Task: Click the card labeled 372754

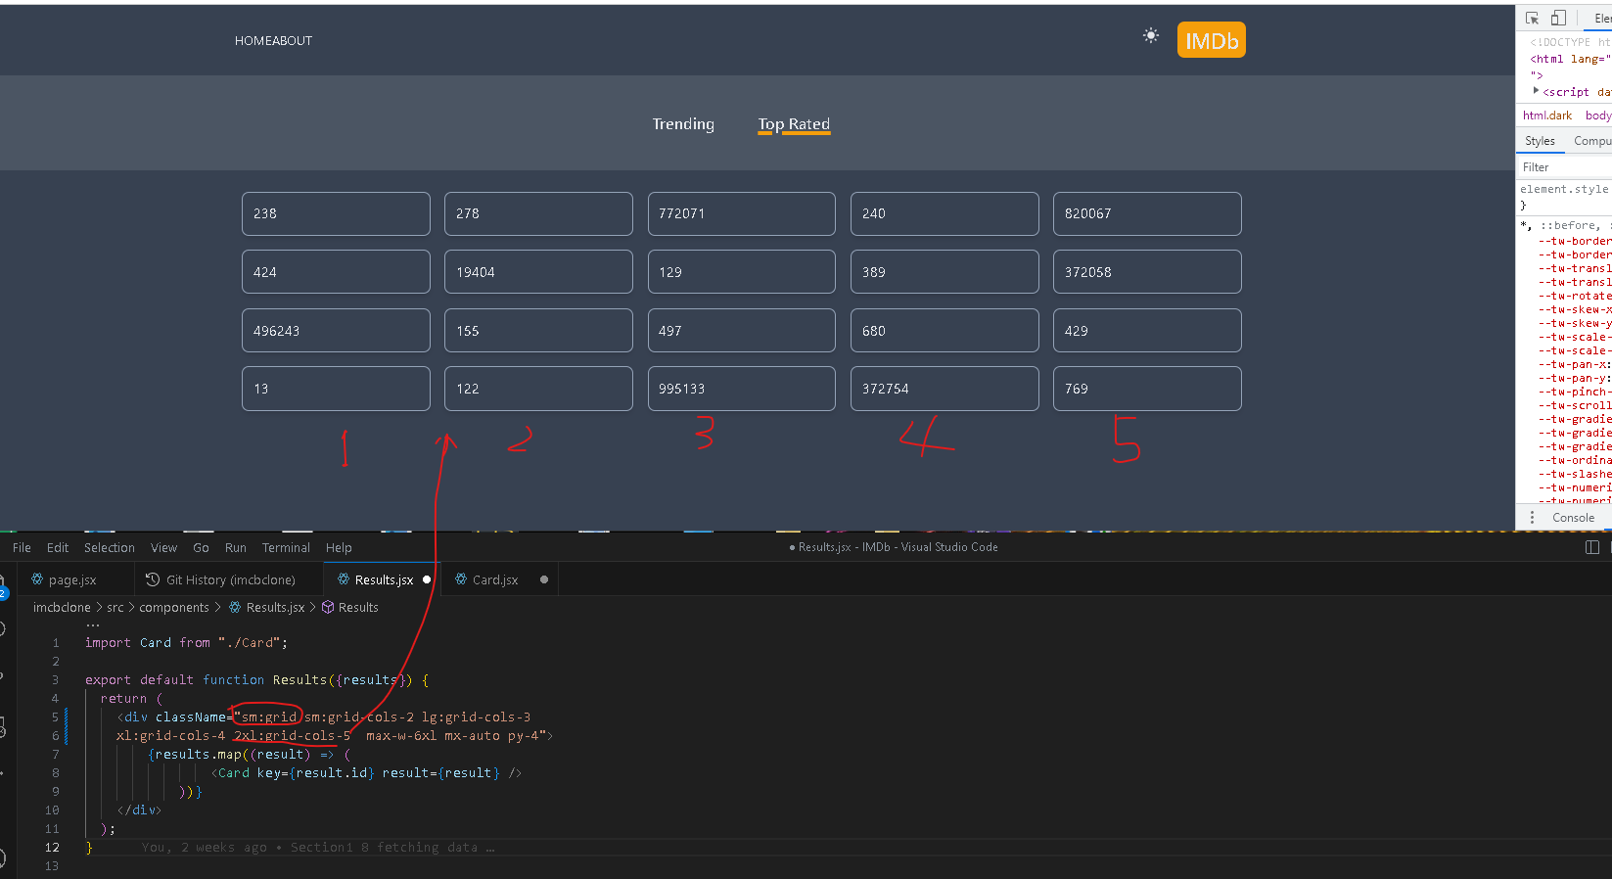Action: point(944,389)
